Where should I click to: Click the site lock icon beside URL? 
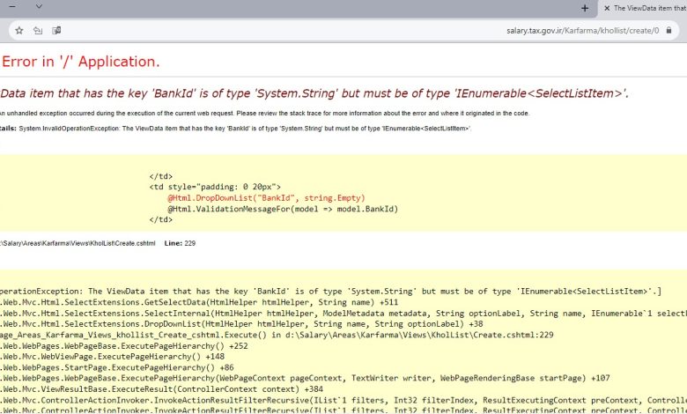tap(669, 30)
